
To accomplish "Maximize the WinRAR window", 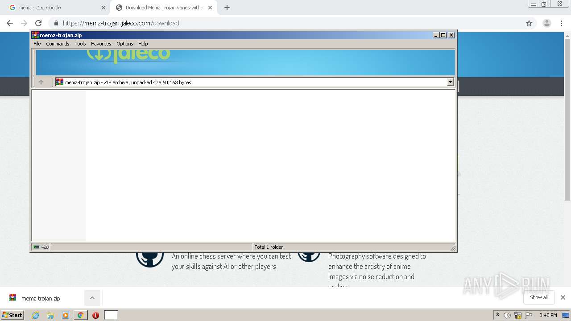I will click(443, 35).
